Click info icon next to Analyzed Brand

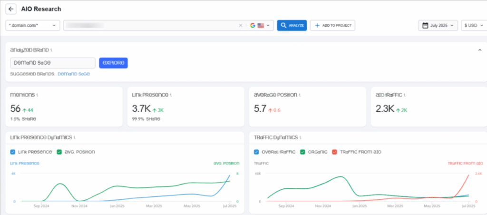51,50
